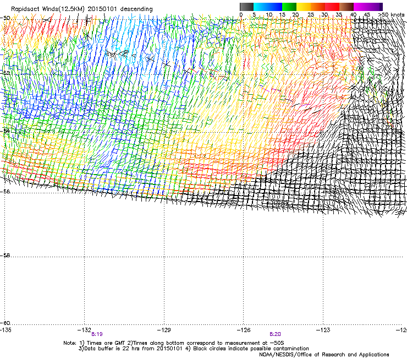Click the -123 longitude axis label
This screenshot has height=358, width=407.
(323, 330)
